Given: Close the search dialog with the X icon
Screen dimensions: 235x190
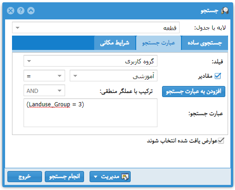Looking at the screenshot, I should coord(11,11).
